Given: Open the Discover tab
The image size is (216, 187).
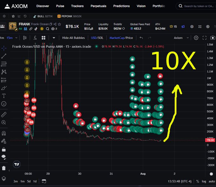Looking at the screenshot, I should [43, 6].
